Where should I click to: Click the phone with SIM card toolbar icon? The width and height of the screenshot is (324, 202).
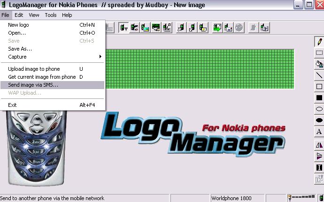203,28
